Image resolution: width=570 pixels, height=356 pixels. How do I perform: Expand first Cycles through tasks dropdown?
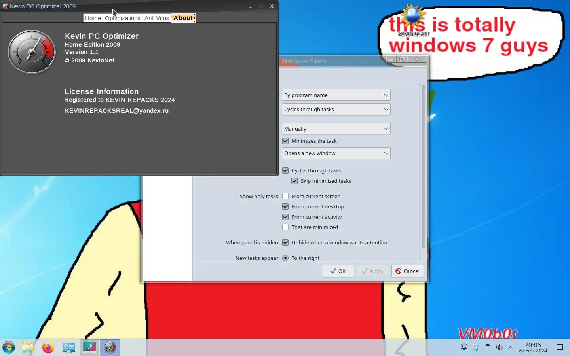click(336, 109)
